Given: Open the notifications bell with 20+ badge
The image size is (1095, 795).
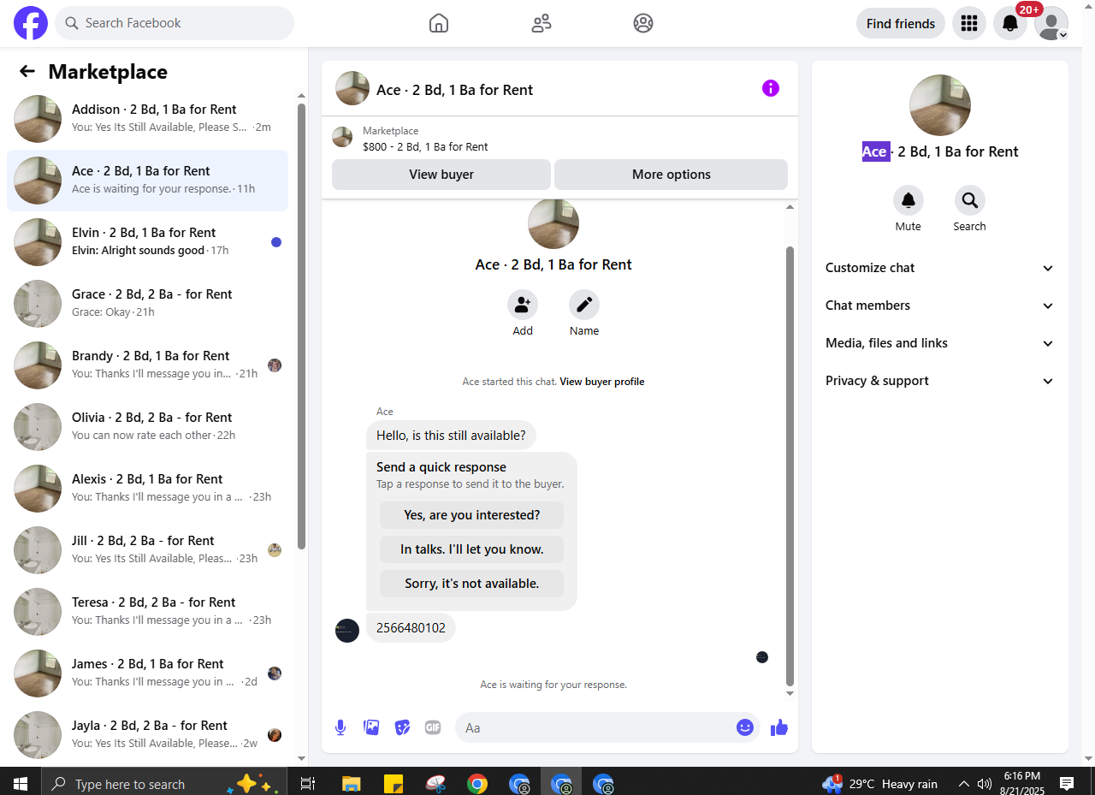Looking at the screenshot, I should coord(1010,23).
